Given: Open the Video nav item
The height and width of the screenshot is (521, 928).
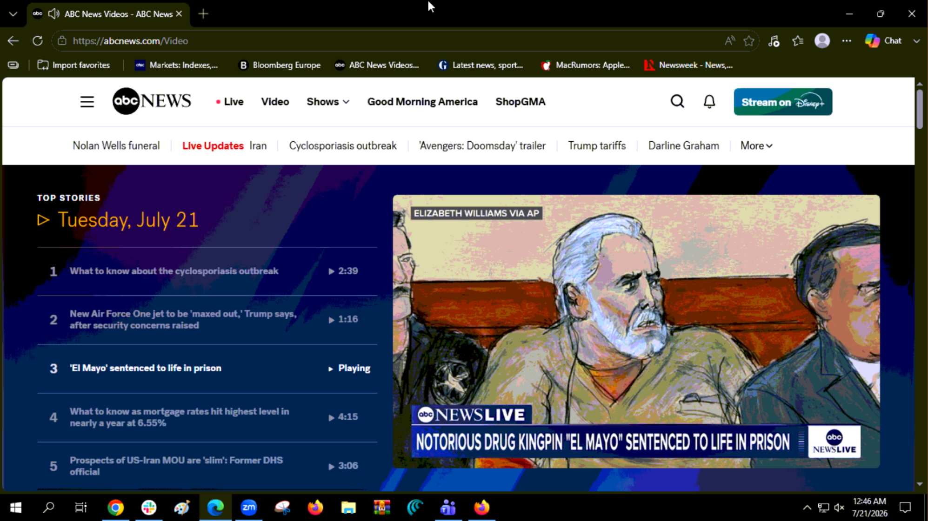Looking at the screenshot, I should pos(275,101).
